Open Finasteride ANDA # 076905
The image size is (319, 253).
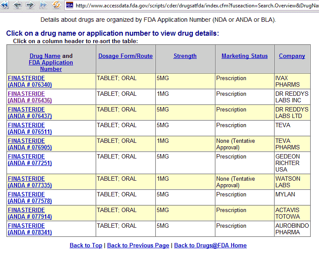[30, 144]
